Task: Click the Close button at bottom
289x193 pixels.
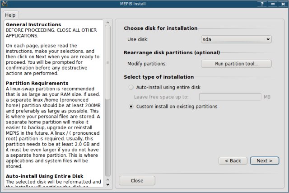Action: pos(137,181)
